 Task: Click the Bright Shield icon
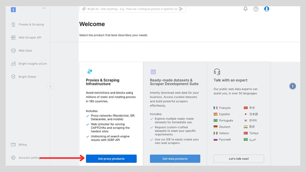point(13,77)
